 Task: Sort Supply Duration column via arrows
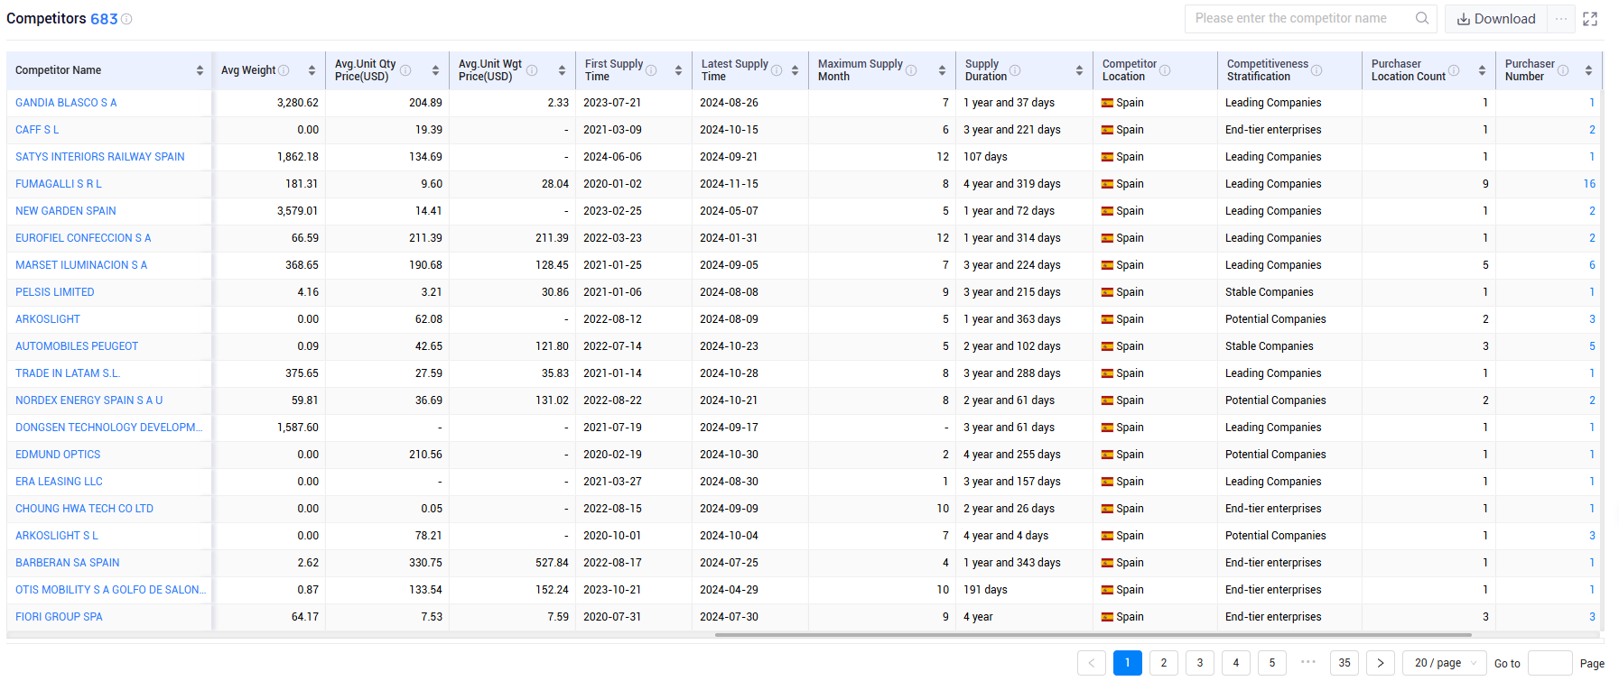tap(1079, 70)
